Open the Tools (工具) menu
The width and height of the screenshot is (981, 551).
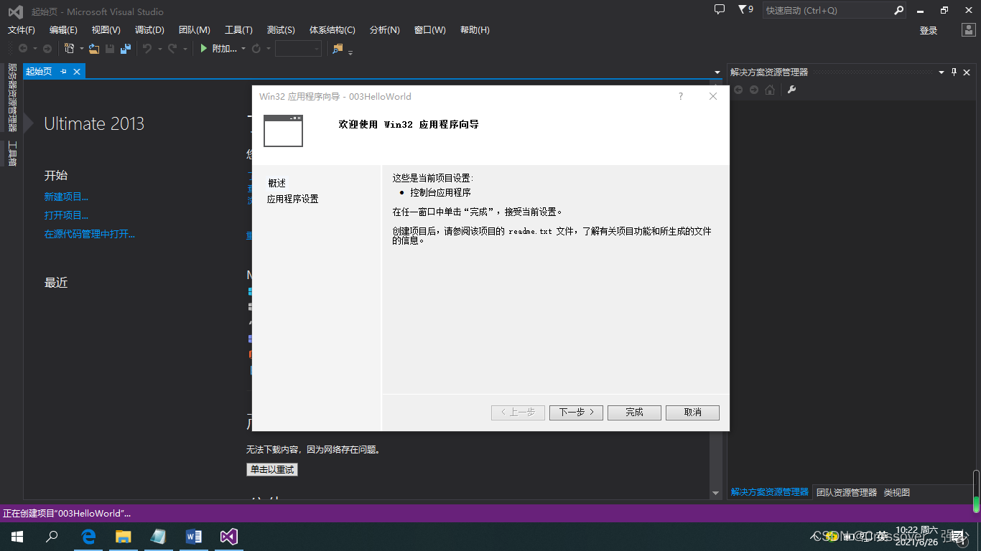click(238, 30)
